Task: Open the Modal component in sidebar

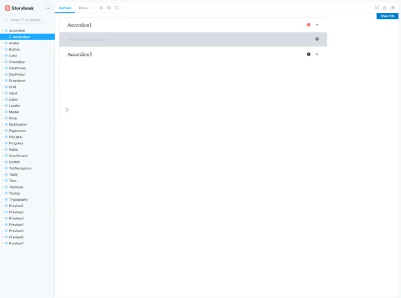Action: (x=14, y=112)
